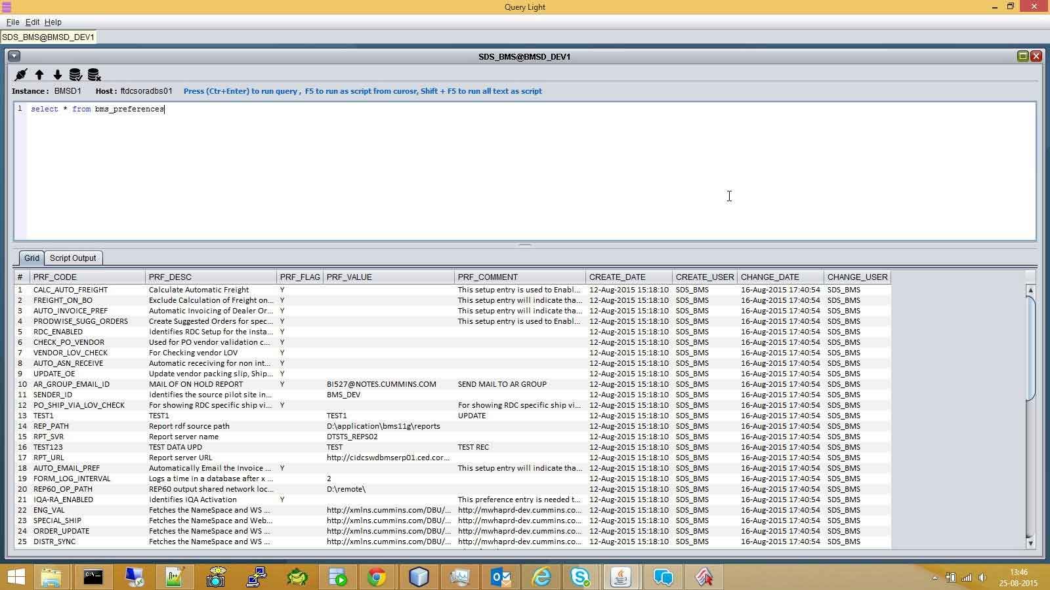Open the internal window dropdown menu arrow
The height and width of the screenshot is (590, 1050).
[x=14, y=56]
